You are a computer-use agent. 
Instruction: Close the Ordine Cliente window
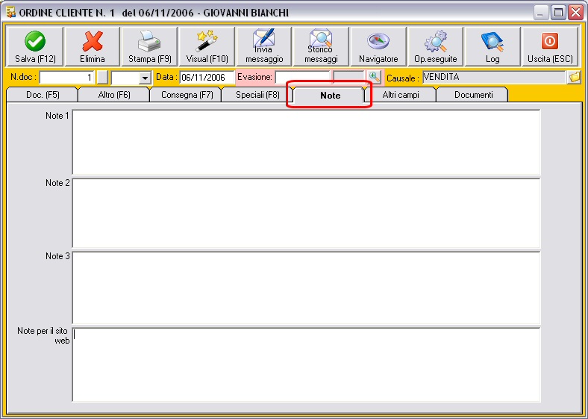tap(575, 13)
